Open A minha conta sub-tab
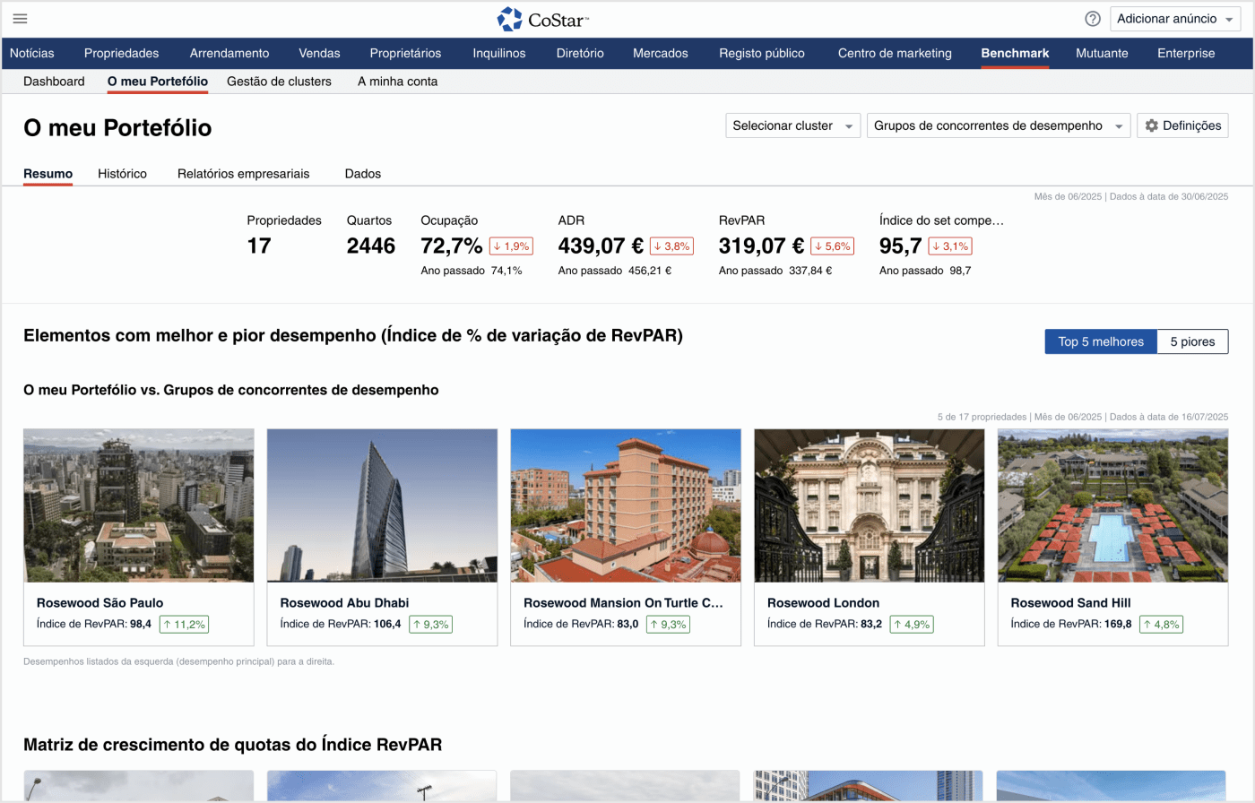Image resolution: width=1255 pixels, height=803 pixels. (x=398, y=81)
